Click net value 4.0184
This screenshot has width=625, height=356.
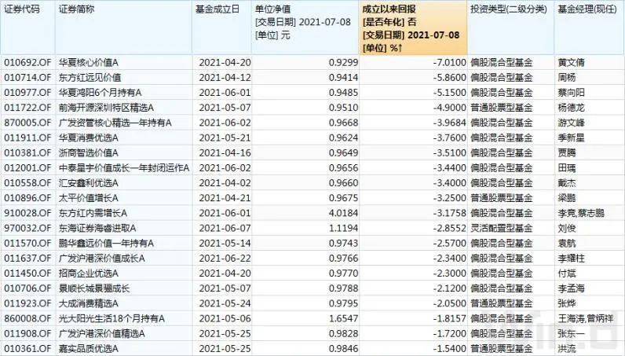pyautogui.click(x=343, y=213)
